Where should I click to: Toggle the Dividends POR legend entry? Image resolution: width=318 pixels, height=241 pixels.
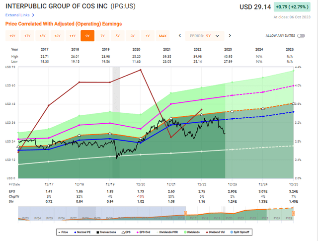tap(167, 232)
